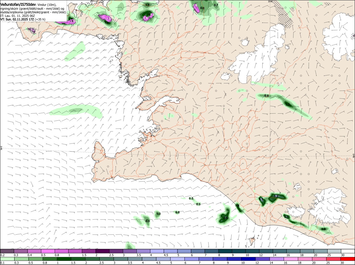This screenshot has height=265, width=355.
Task: Pick the lower legend swatch between 16 and 18
Action: click(290, 259)
